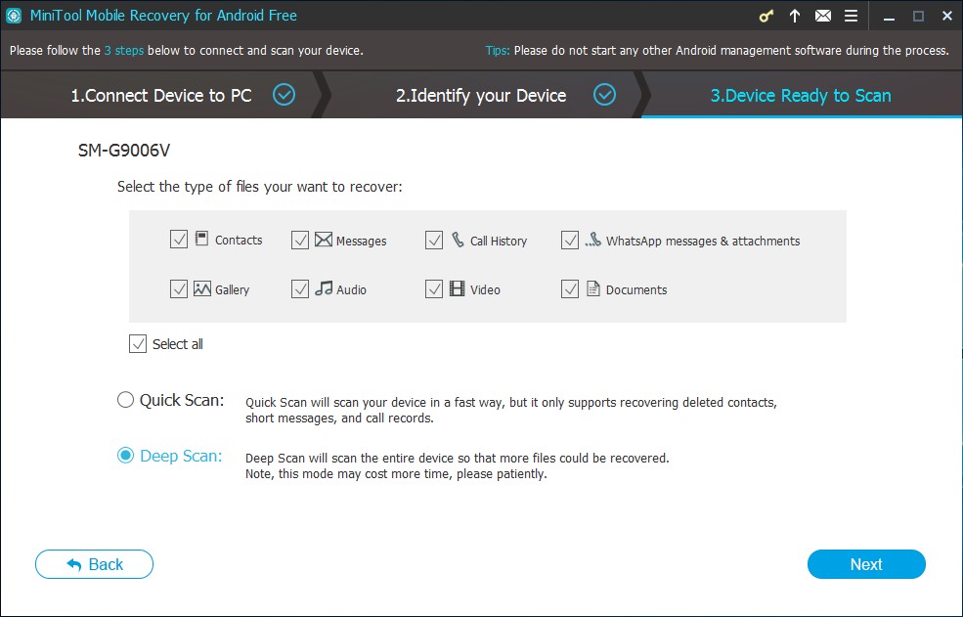963x617 pixels.
Task: Click the upgrade arrow icon in title bar
Action: pos(795,16)
